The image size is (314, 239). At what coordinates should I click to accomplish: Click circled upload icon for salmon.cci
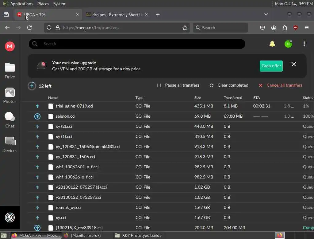click(37, 116)
